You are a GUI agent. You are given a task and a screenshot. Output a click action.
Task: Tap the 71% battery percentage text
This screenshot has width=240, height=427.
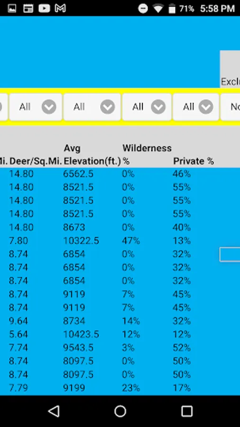(187, 9)
